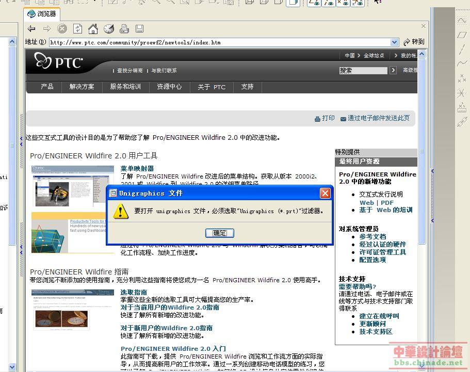
Task: Click the 与我们联系 link
Action: click(x=164, y=71)
